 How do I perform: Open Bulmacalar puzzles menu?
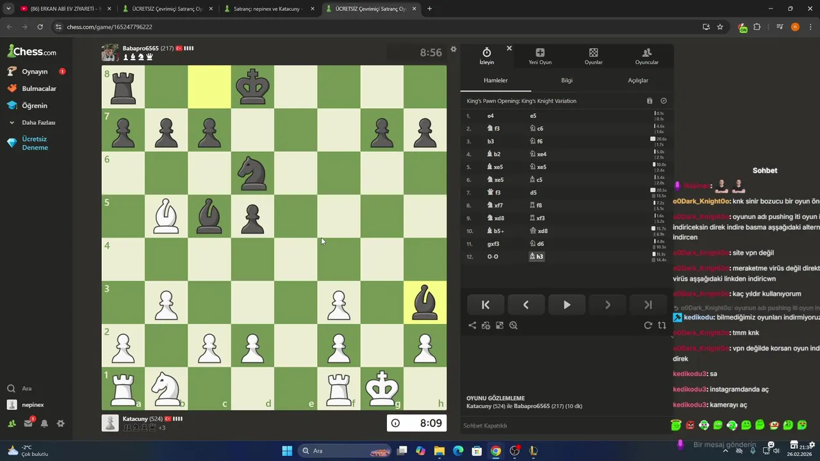click(x=39, y=88)
